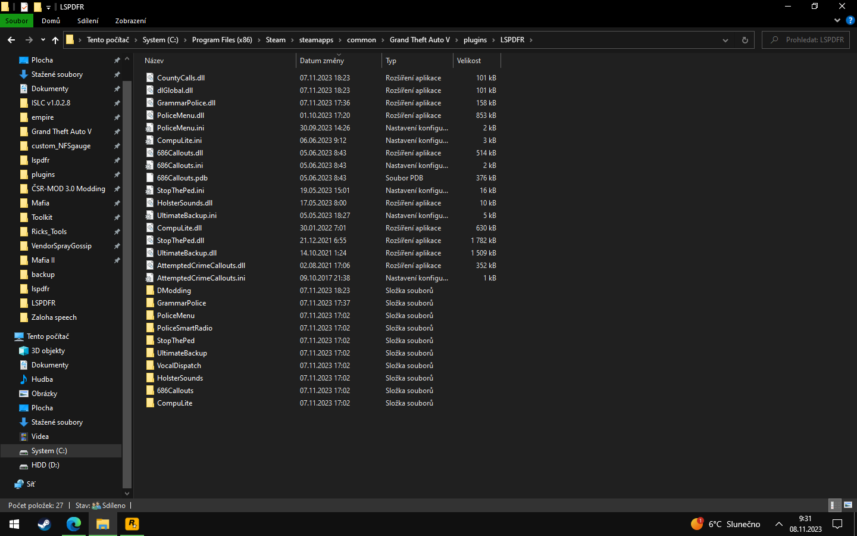The height and width of the screenshot is (536, 857).
Task: Launch Microsoft Edge from the taskbar
Action: [74, 524]
